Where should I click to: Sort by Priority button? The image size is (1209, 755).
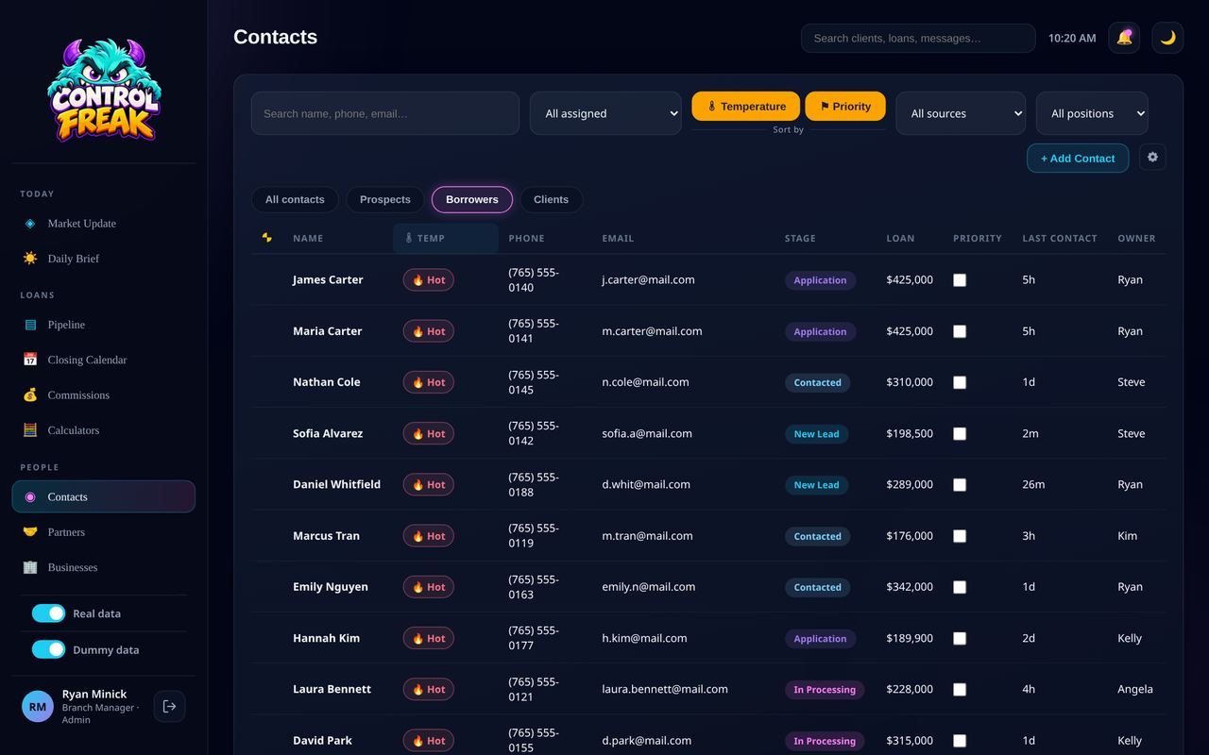click(x=845, y=106)
